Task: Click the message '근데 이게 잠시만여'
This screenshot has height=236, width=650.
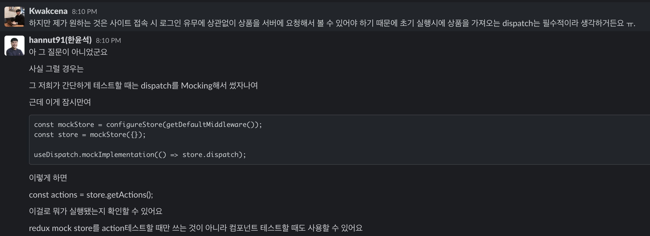Action: (x=60, y=102)
